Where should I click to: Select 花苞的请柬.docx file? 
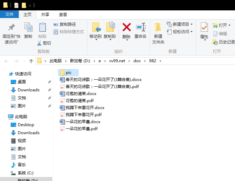point(78,94)
